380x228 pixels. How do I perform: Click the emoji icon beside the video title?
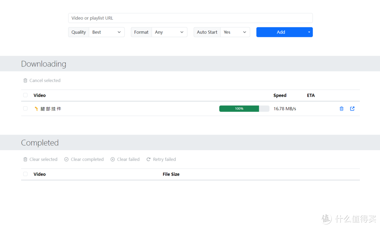(36, 109)
